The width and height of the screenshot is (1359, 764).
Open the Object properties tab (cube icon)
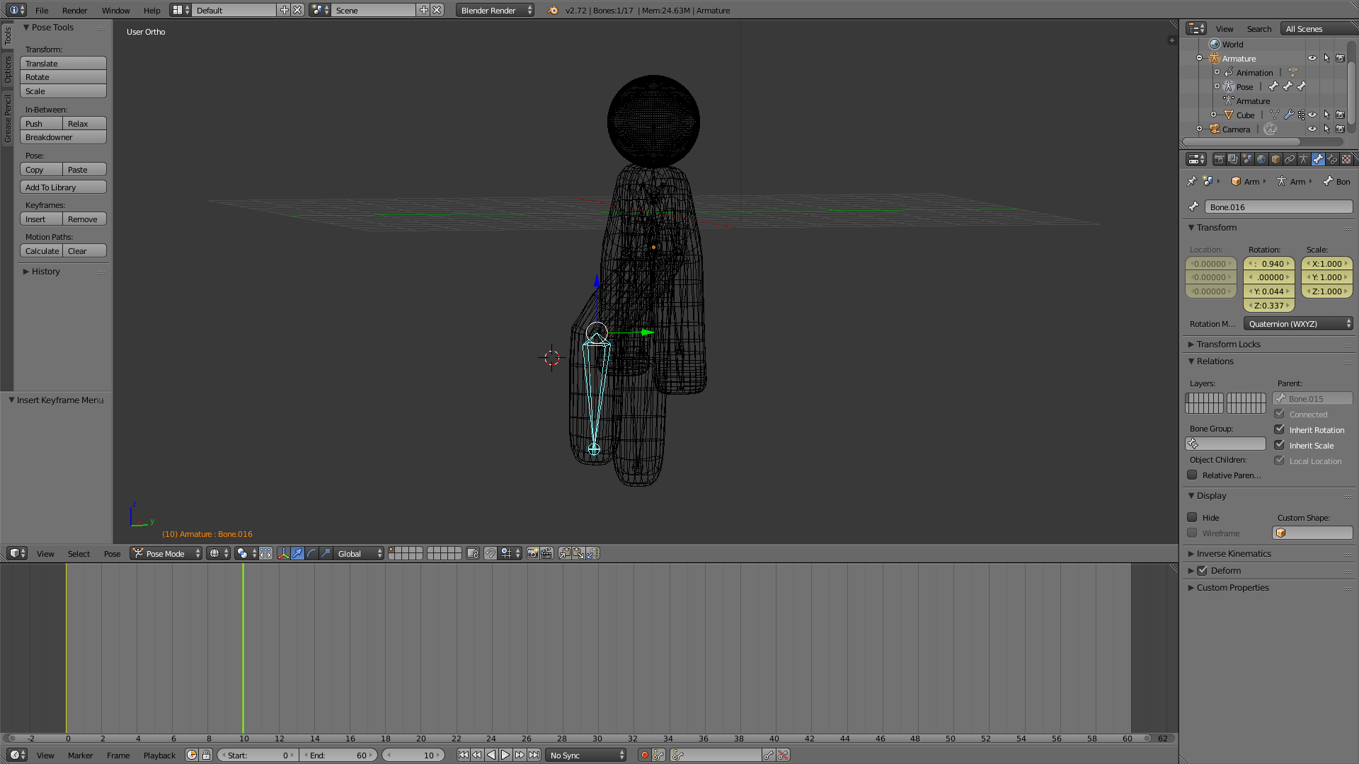tap(1275, 159)
